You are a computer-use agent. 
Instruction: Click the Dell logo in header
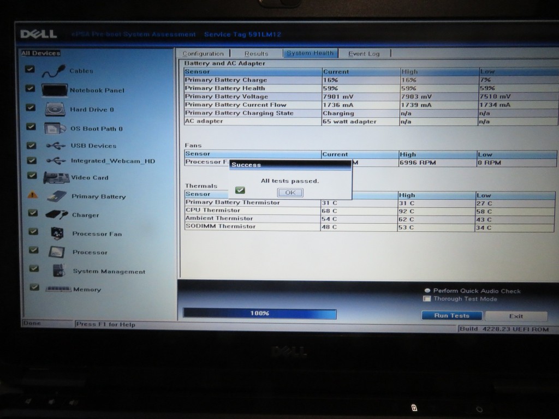pos(39,34)
